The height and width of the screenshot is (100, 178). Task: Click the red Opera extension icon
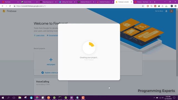click(x=148, y=6)
